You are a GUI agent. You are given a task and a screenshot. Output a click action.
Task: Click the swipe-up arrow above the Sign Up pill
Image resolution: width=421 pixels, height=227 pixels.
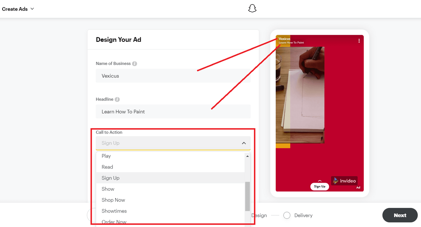pyautogui.click(x=319, y=181)
